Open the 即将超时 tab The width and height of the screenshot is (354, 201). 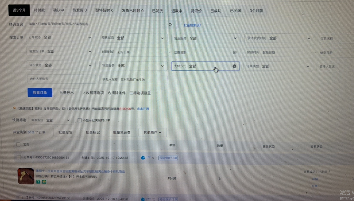(x=104, y=11)
